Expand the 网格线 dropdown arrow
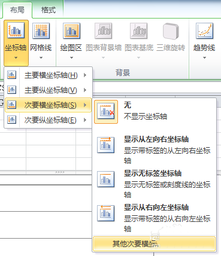221x256 pixels. pyautogui.click(x=41, y=58)
